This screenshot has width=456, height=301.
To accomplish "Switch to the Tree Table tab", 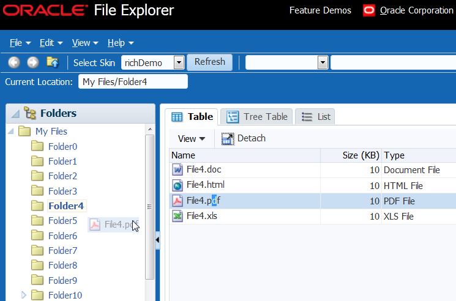I will [257, 117].
